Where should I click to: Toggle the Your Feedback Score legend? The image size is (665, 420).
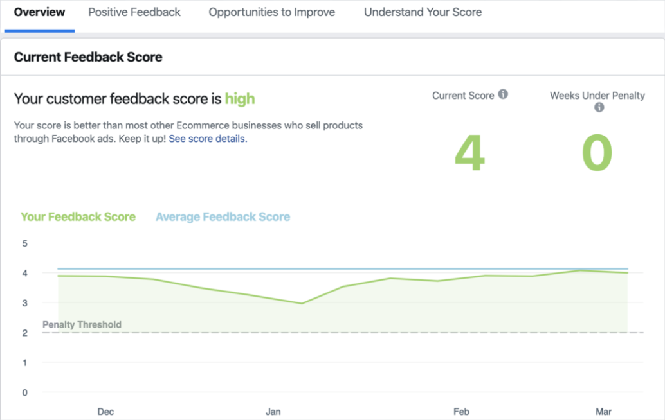(x=78, y=217)
